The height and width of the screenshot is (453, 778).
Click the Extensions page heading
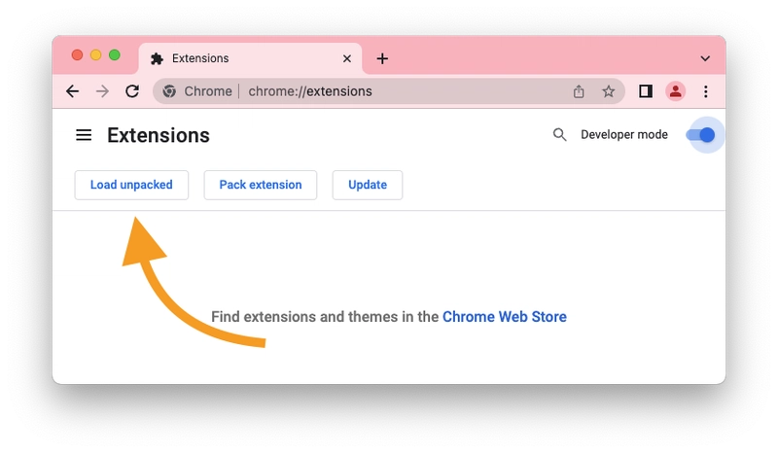tap(159, 135)
